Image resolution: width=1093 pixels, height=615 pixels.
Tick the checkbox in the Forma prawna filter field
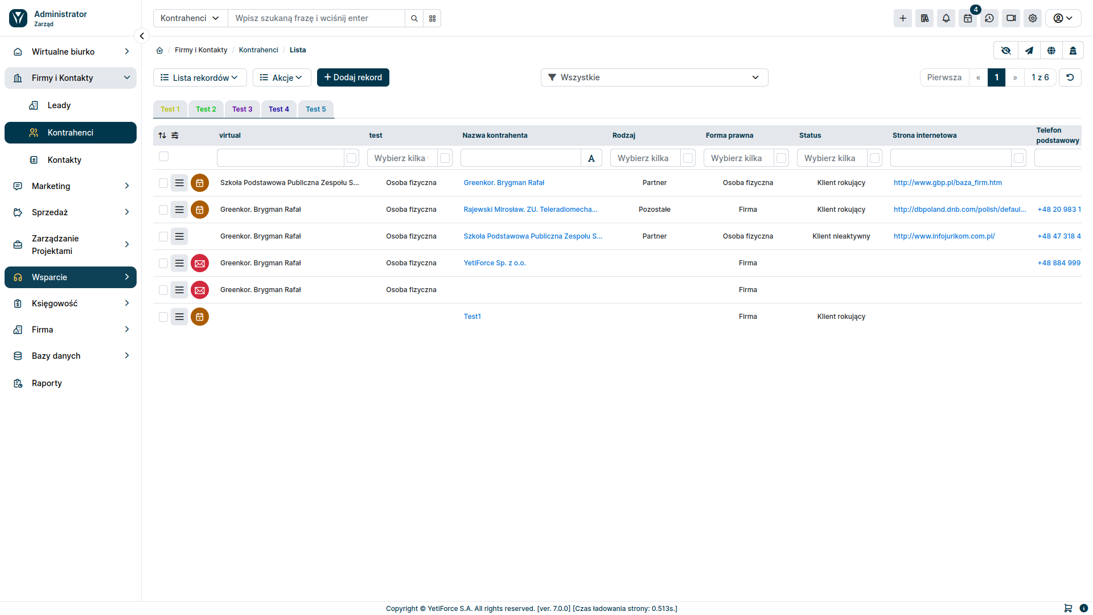782,158
